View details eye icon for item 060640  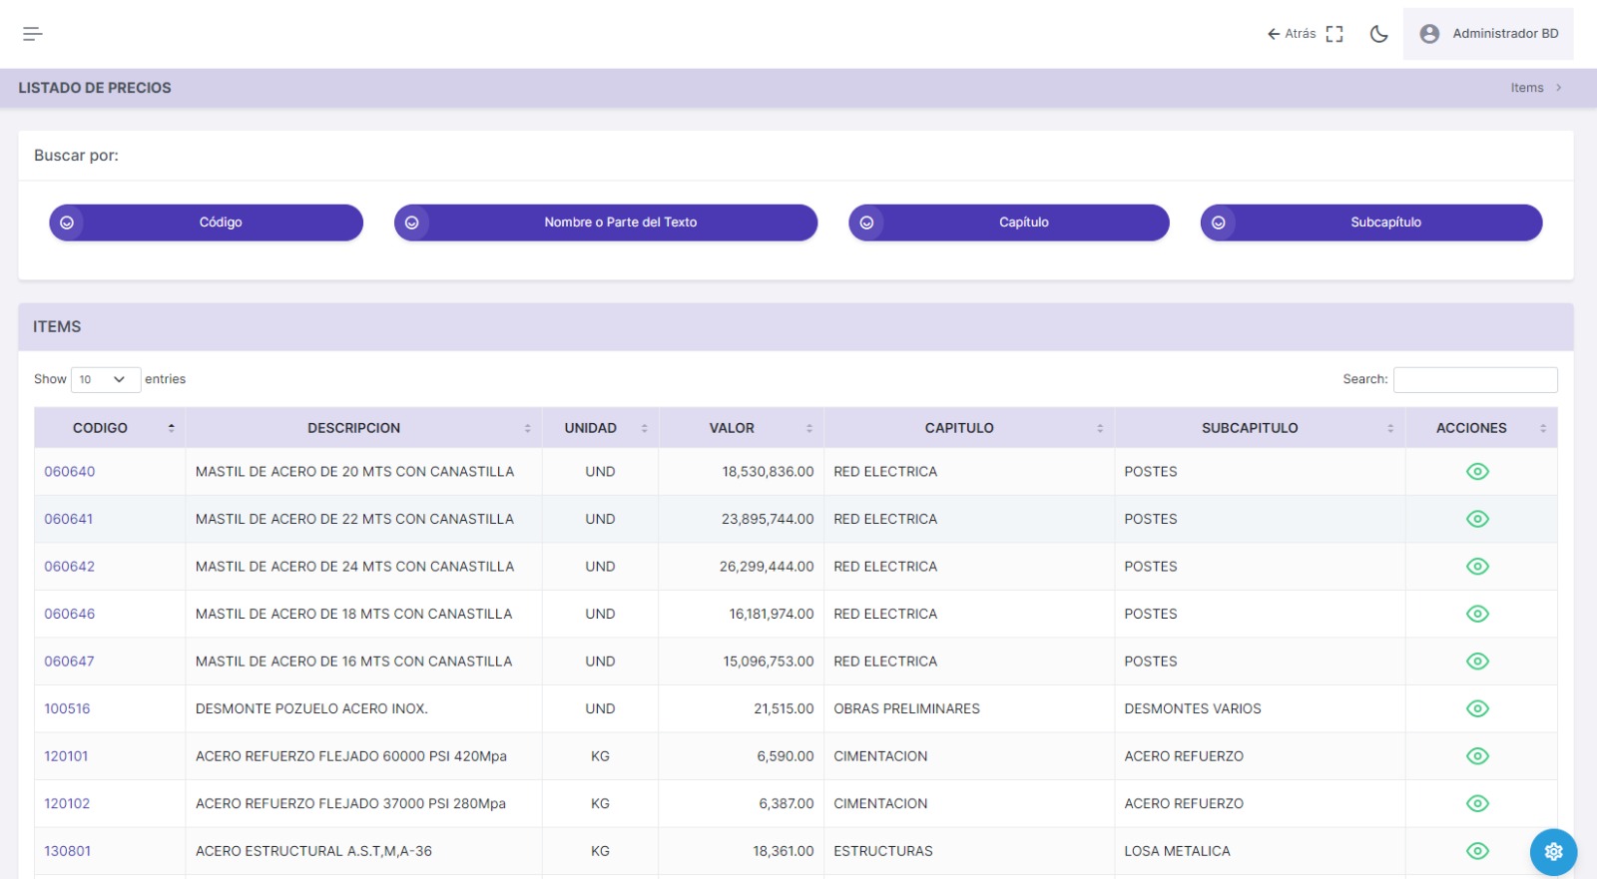(x=1477, y=472)
